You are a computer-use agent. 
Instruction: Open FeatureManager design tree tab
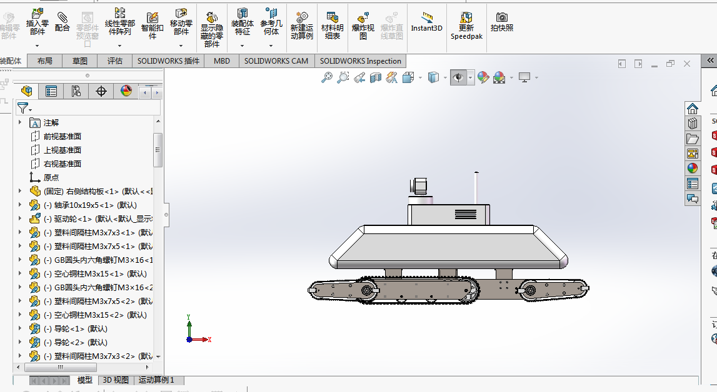click(x=26, y=91)
